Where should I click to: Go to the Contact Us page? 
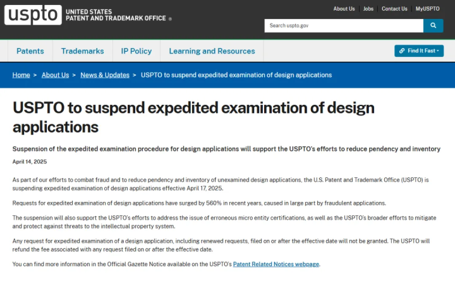[x=394, y=9]
